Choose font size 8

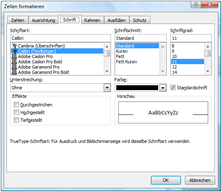pos(187,46)
